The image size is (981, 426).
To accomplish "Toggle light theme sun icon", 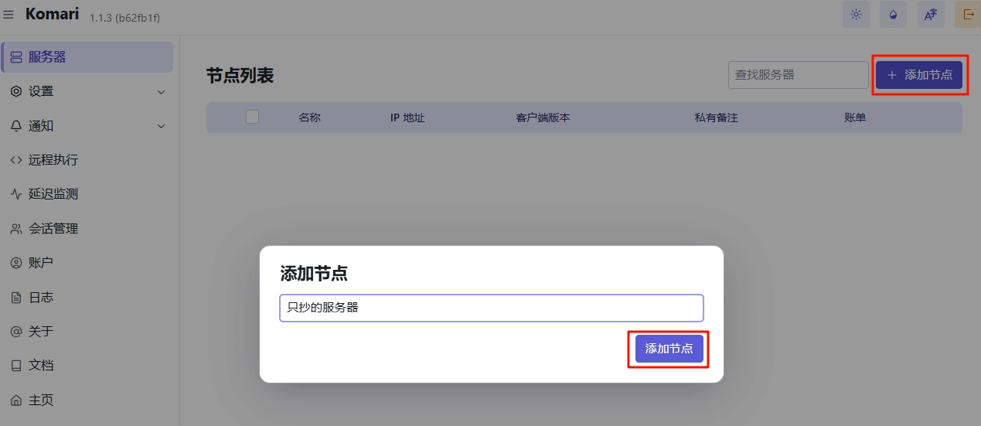I will pos(856,15).
